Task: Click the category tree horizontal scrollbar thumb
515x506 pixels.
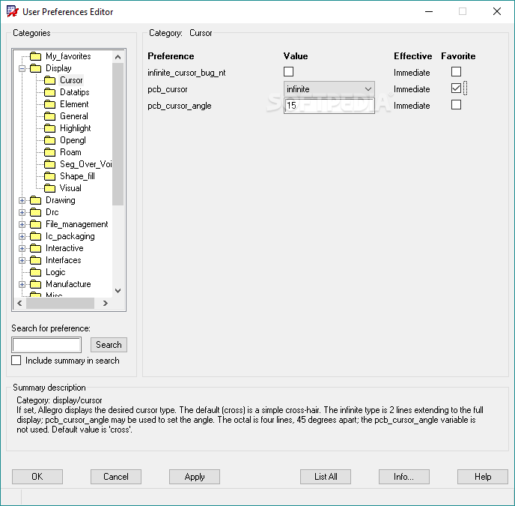Action: tap(60, 303)
